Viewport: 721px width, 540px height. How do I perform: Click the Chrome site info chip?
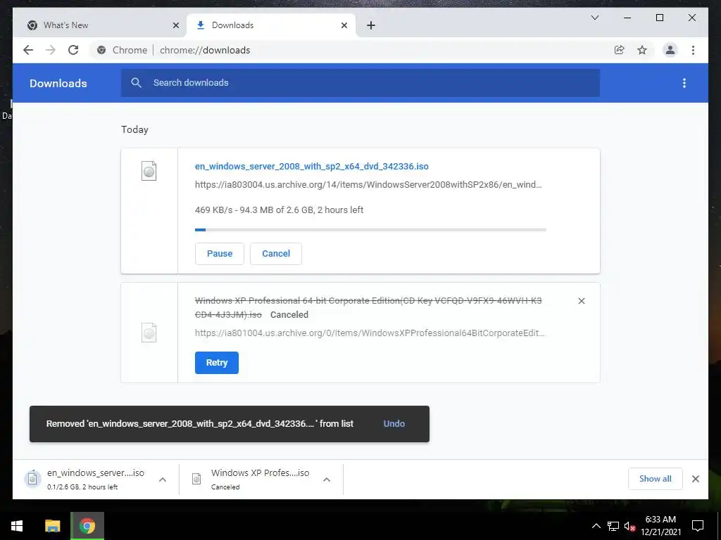point(123,50)
